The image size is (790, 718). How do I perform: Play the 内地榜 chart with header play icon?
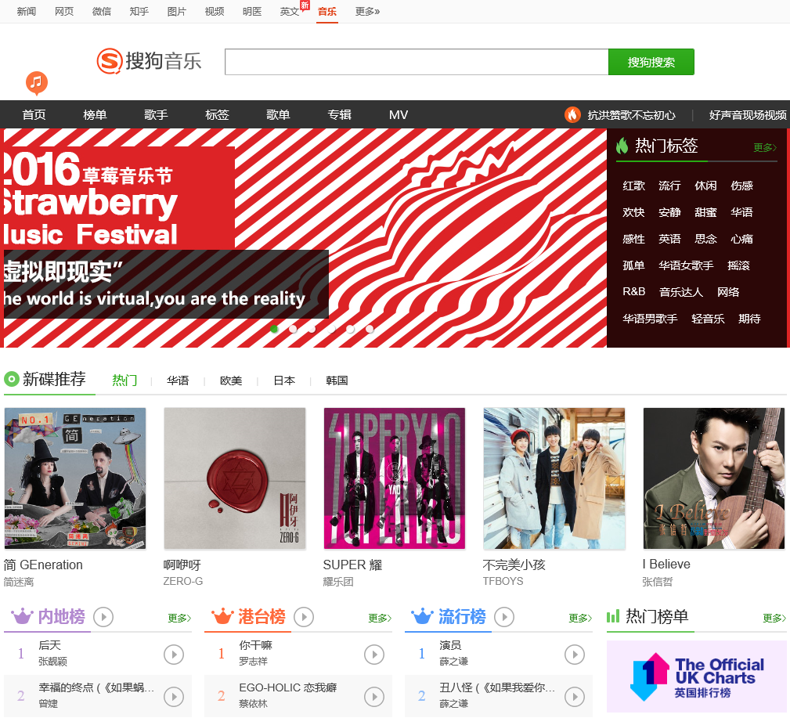(103, 617)
